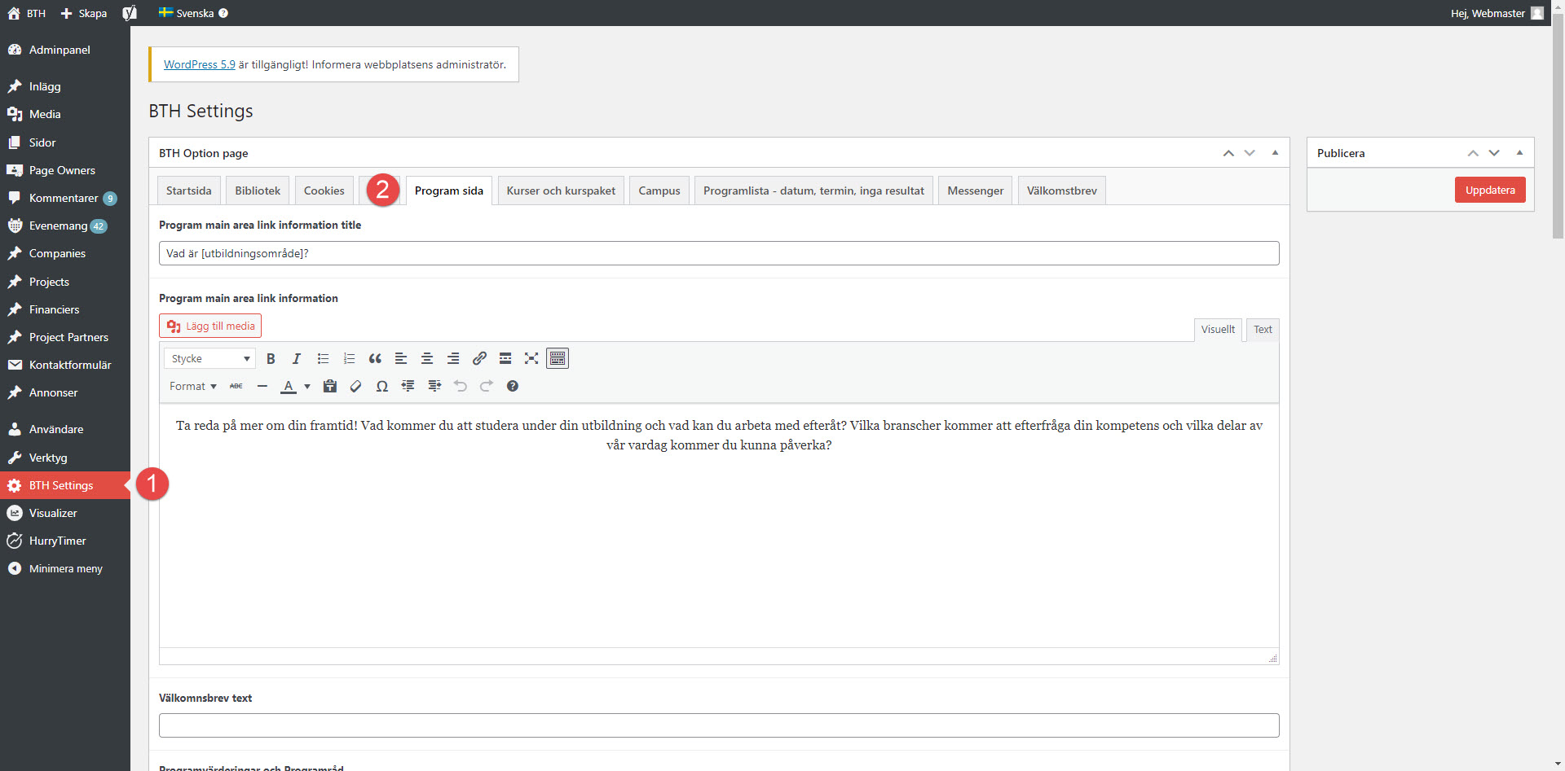The width and height of the screenshot is (1565, 771).
Task: Move Publicera panel down
Action: click(1494, 153)
